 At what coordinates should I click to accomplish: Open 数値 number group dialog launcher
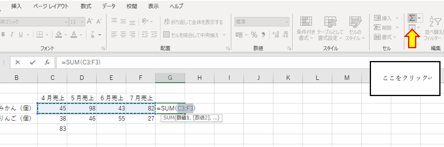(290, 49)
